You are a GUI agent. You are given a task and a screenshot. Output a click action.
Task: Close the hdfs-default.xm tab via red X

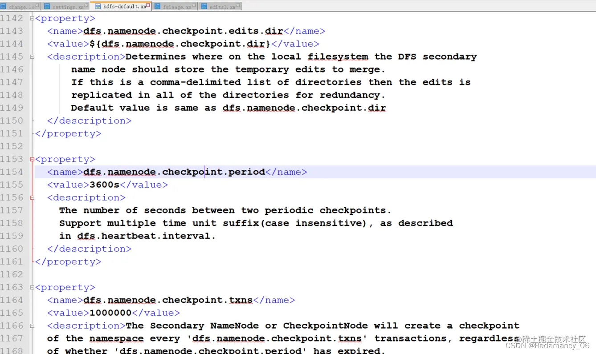148,5
